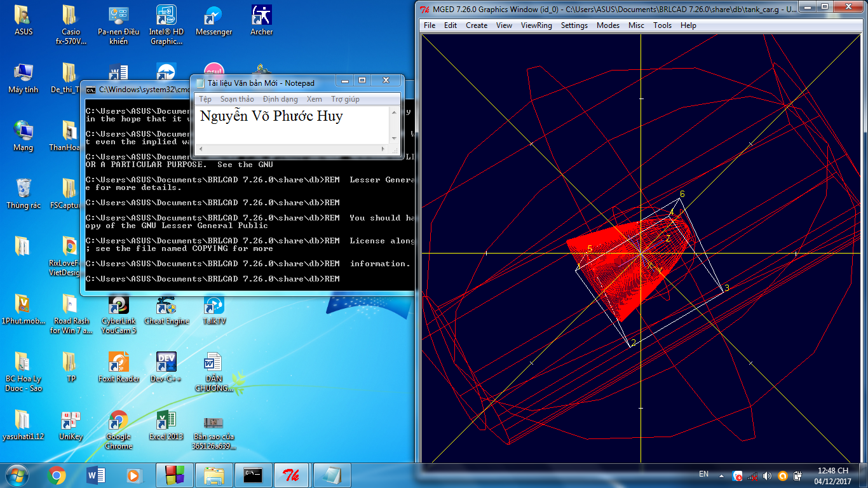Click the MGED taskbar button

292,475
